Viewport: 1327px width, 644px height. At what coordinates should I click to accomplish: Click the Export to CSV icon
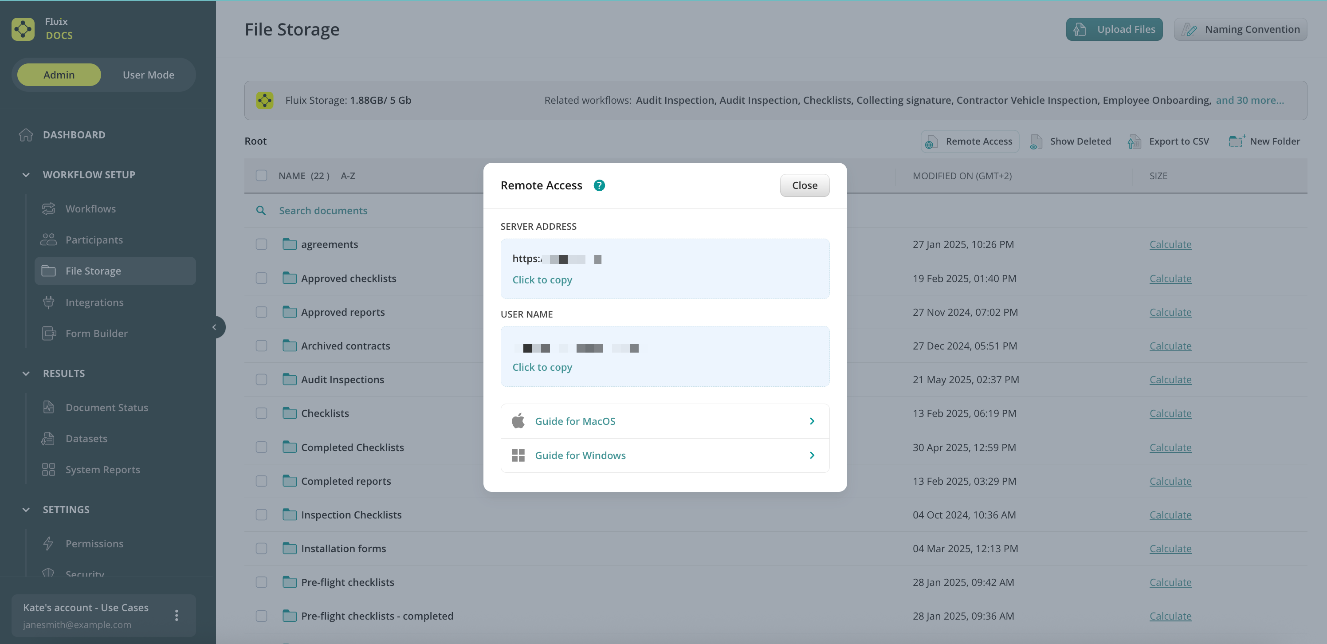click(1134, 141)
